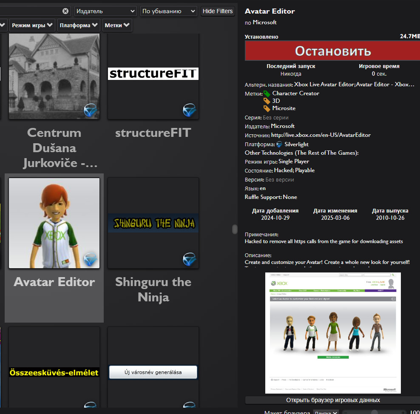The height and width of the screenshot is (414, 420).
Task: Click the Microsite tag label
Action: (x=284, y=108)
